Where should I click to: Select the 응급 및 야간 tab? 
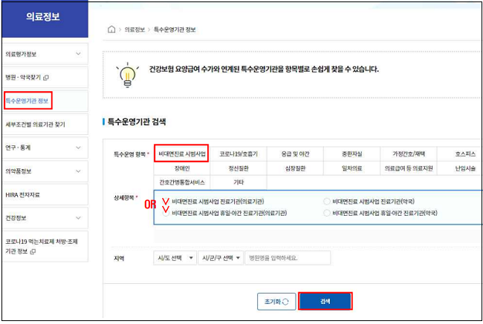point(295,153)
